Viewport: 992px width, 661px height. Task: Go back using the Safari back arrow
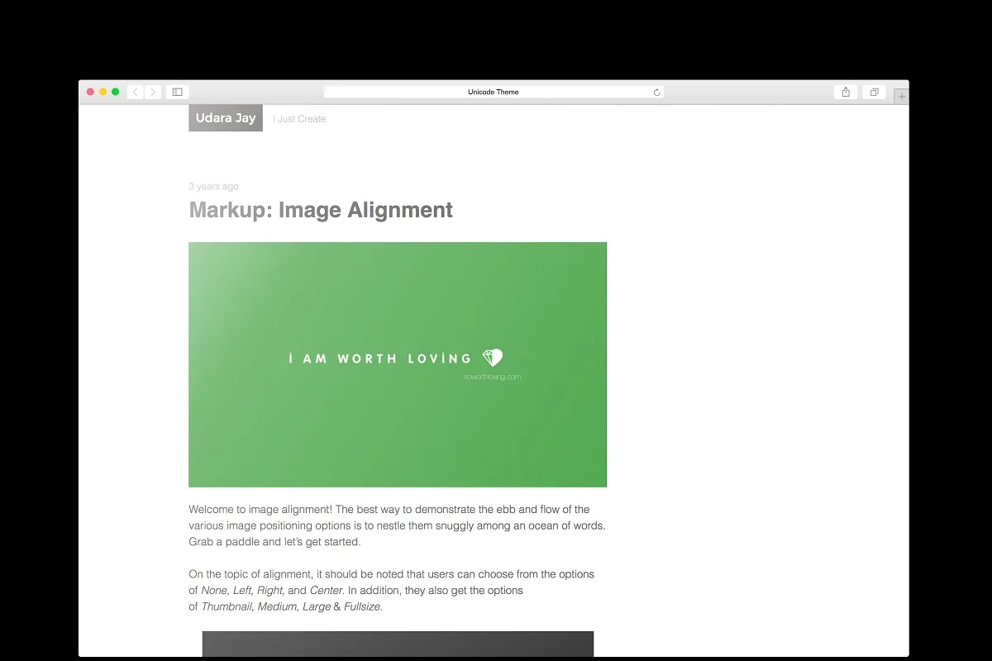point(136,92)
